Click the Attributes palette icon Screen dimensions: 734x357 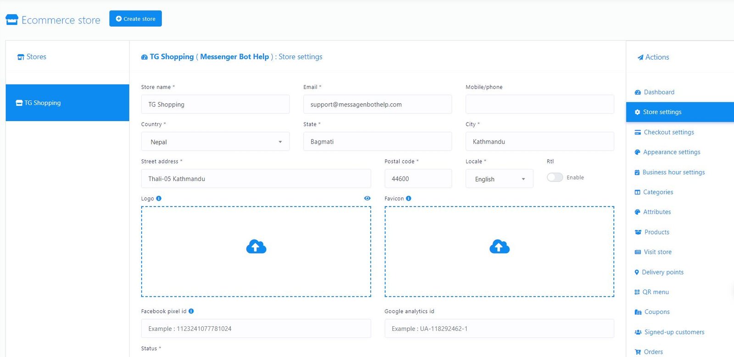637,212
